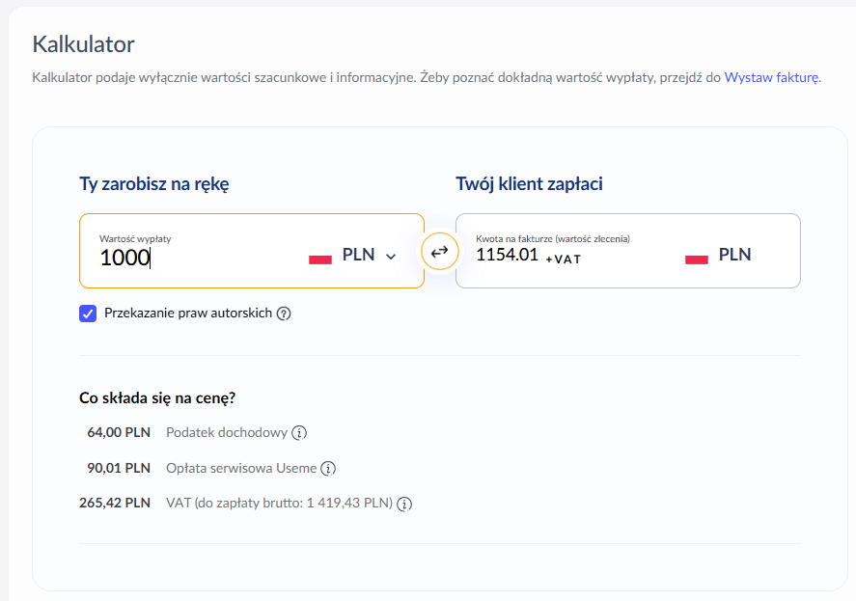The height and width of the screenshot is (601, 856).
Task: Select the 90,01 PLN service fee amount
Action: point(119,469)
